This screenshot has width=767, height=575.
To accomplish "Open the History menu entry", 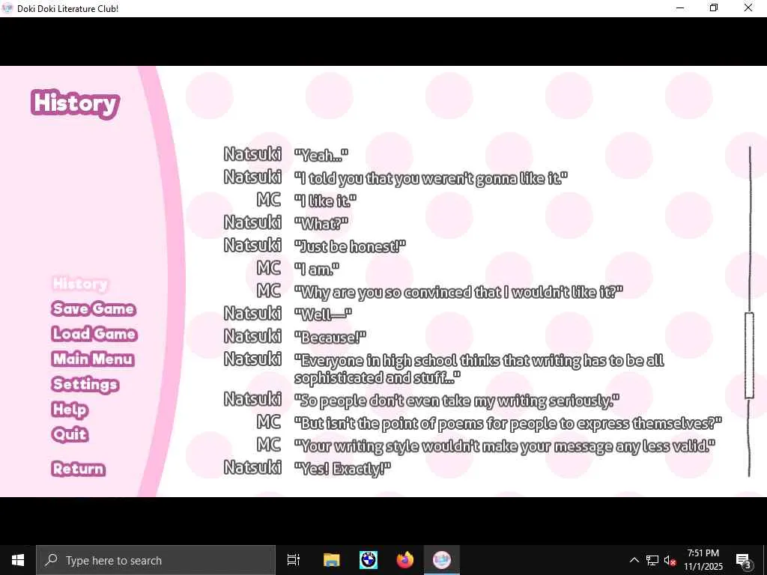I will (x=80, y=284).
